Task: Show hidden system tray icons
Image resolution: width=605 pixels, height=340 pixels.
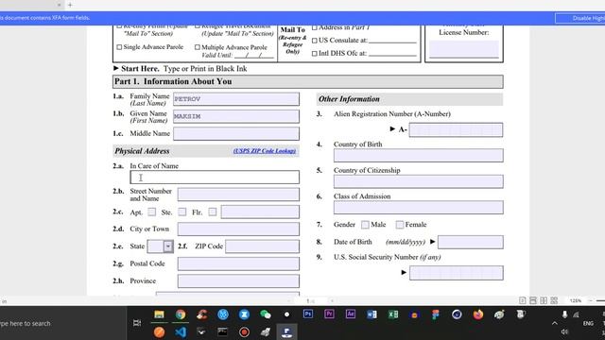Action: coord(555,323)
